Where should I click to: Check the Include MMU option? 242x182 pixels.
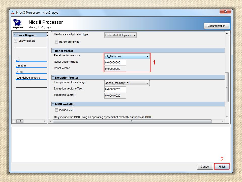pos(57,110)
